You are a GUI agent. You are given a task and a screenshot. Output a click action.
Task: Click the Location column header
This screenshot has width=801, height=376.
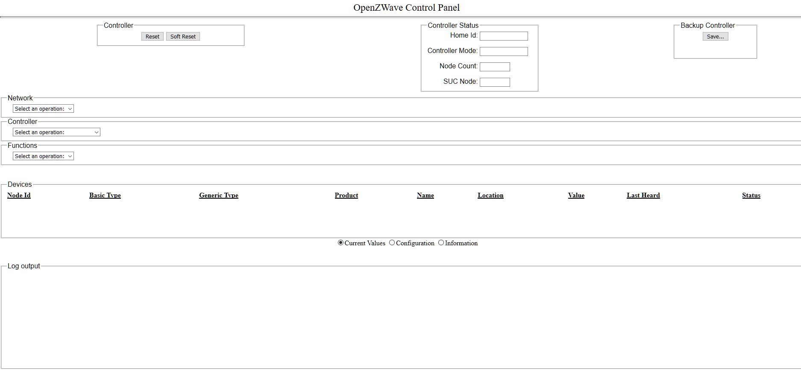click(x=490, y=195)
